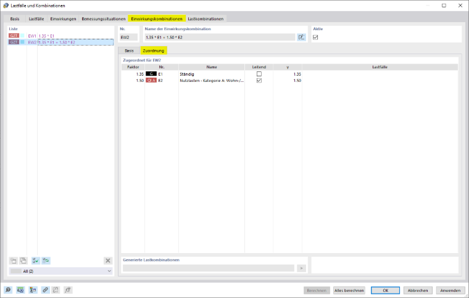The height and width of the screenshot is (298, 469).
Task: Click the factor 1.35 cell in E1 row
Action: click(x=133, y=74)
